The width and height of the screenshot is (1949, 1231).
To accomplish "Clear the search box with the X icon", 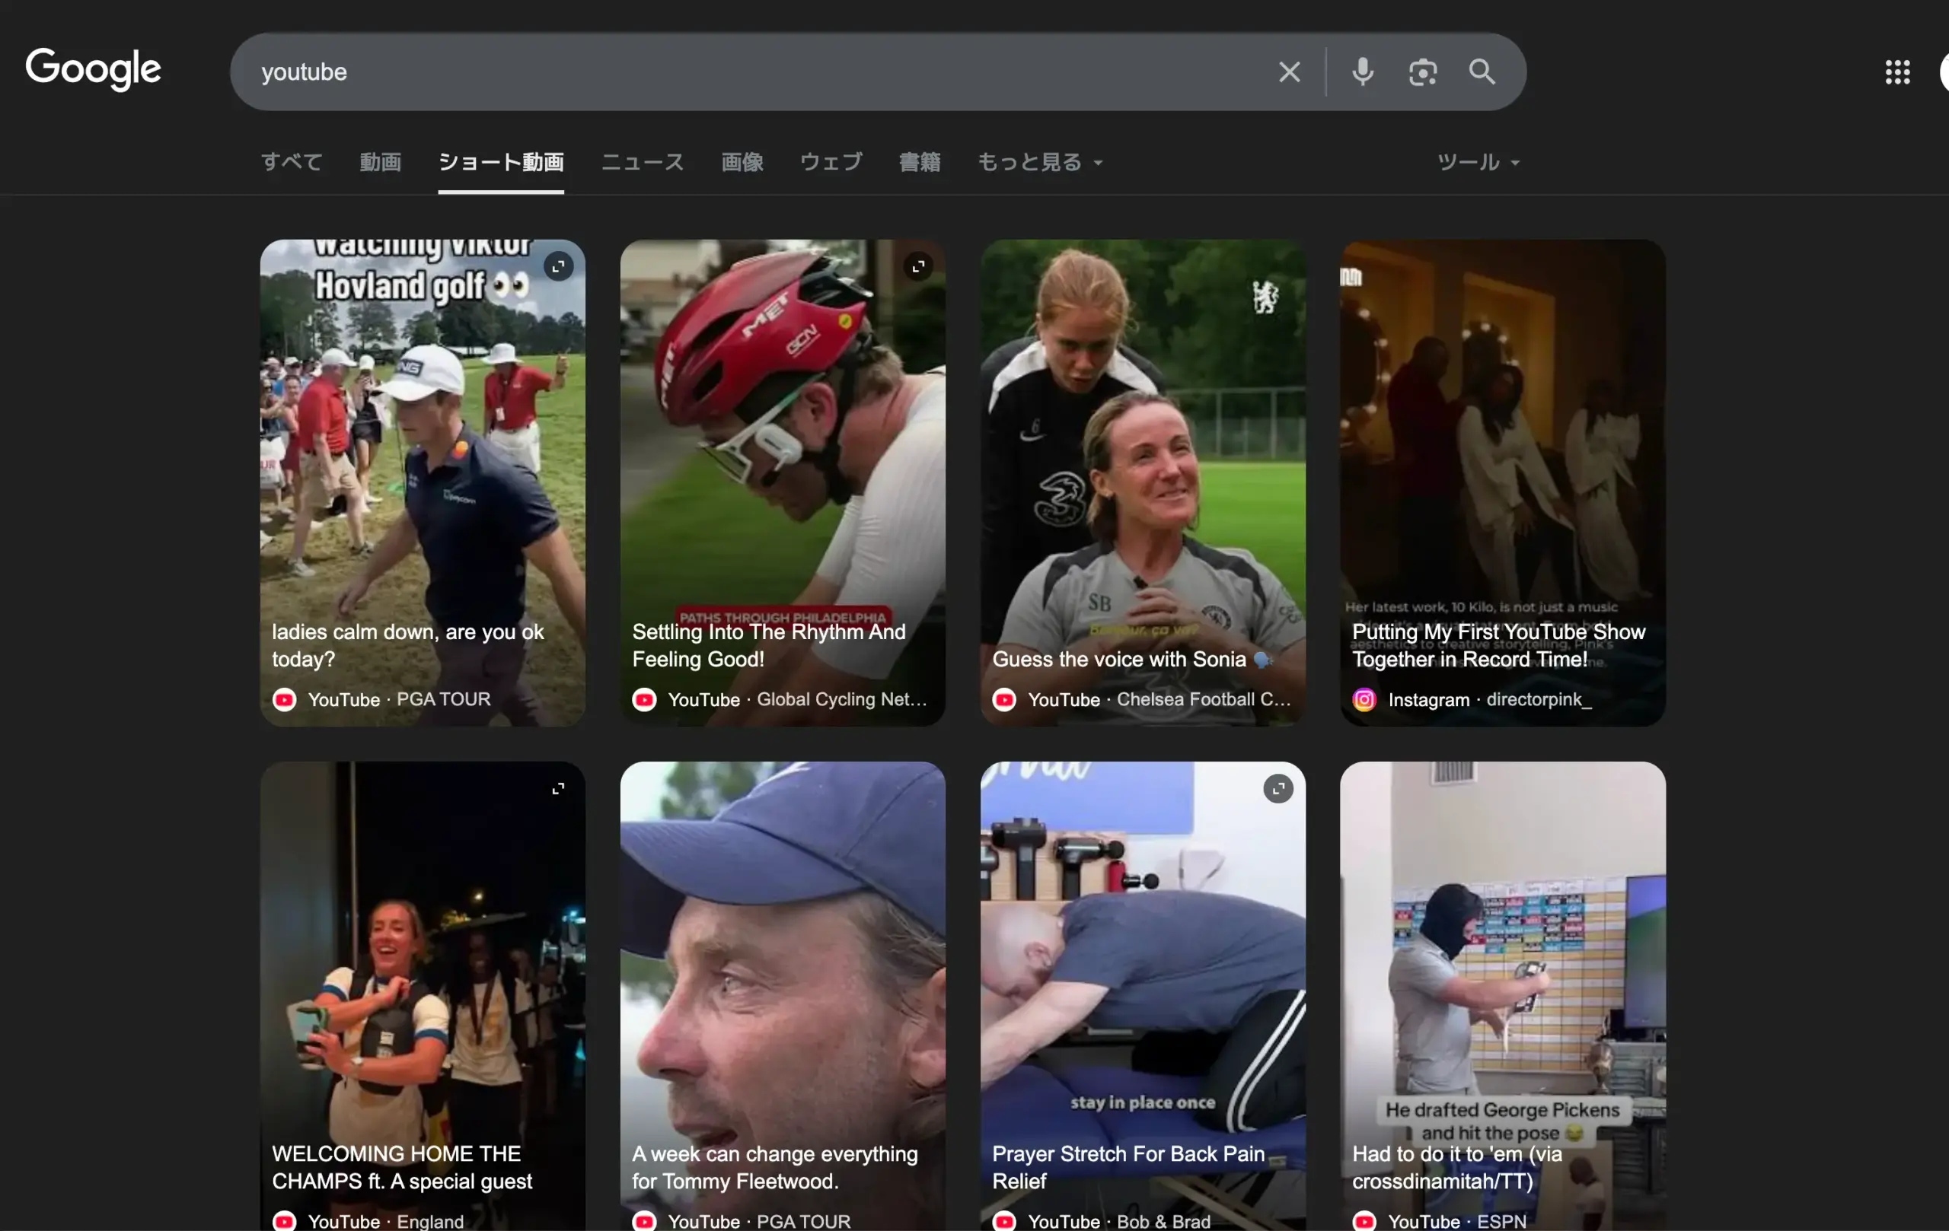I will pos(1290,72).
